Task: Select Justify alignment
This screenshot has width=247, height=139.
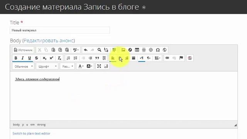Action: point(134,58)
